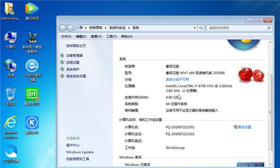Open 高级系统设置 link
This screenshot has width=280, height=168.
(x=76, y=76)
